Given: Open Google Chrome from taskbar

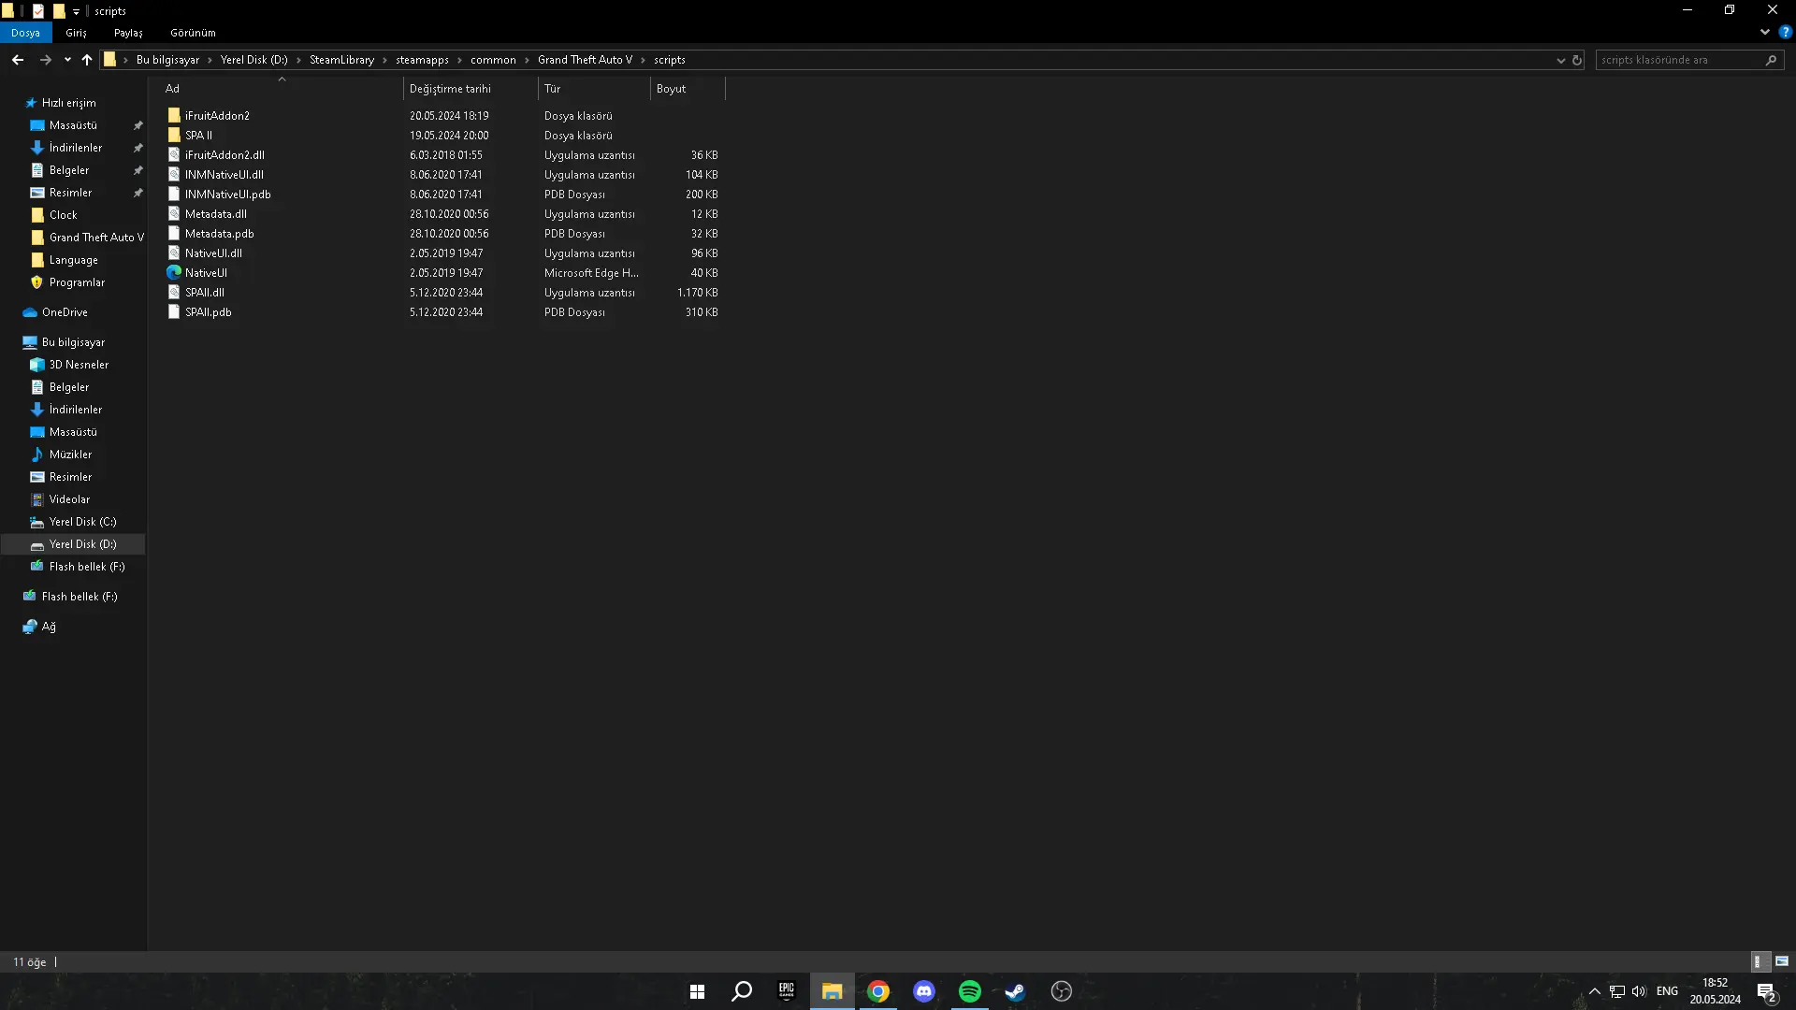Looking at the screenshot, I should tap(878, 991).
